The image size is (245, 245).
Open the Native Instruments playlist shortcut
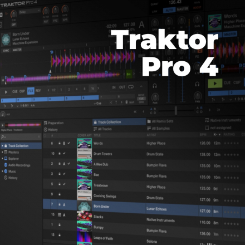(223, 120)
